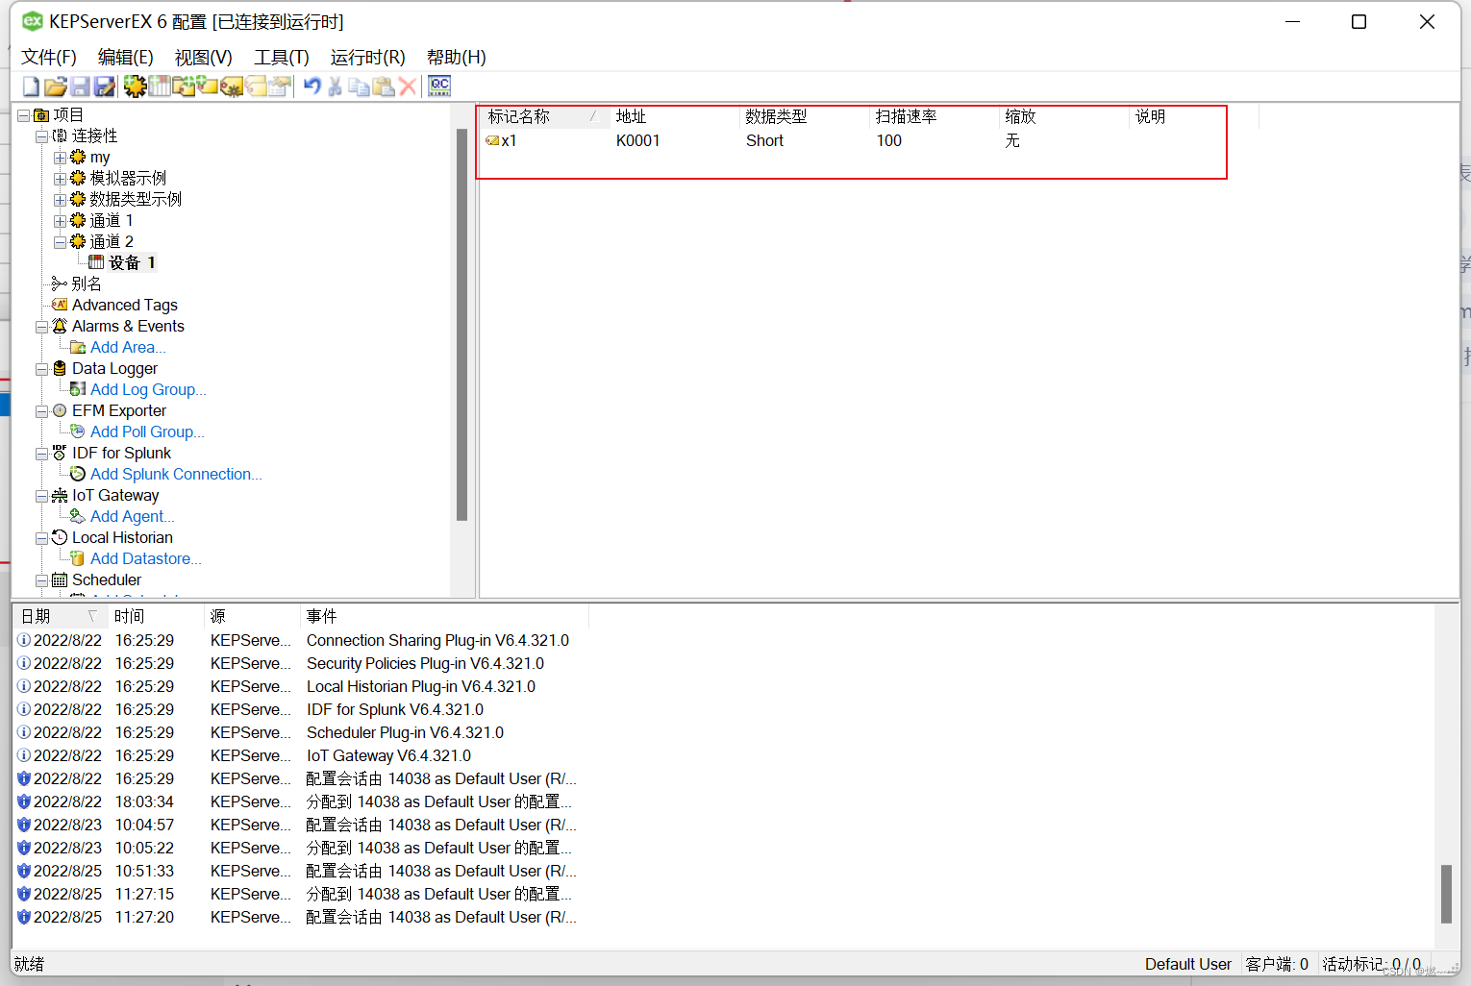Image resolution: width=1471 pixels, height=986 pixels.
Task: Click the x1 tag icon
Action: click(x=492, y=141)
